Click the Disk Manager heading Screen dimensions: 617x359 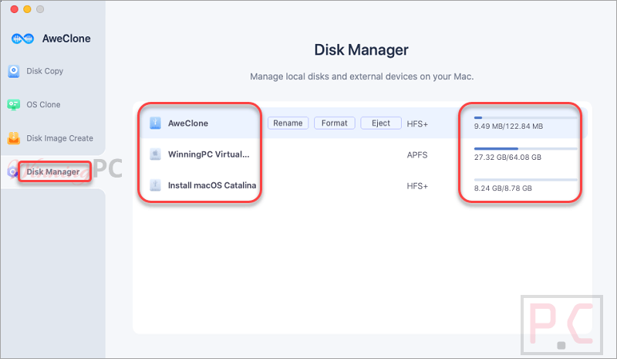361,50
